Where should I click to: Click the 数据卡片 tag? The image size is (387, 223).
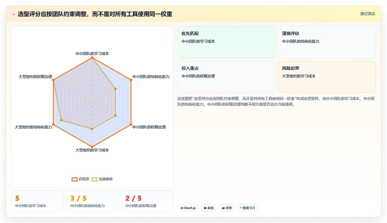point(247,208)
